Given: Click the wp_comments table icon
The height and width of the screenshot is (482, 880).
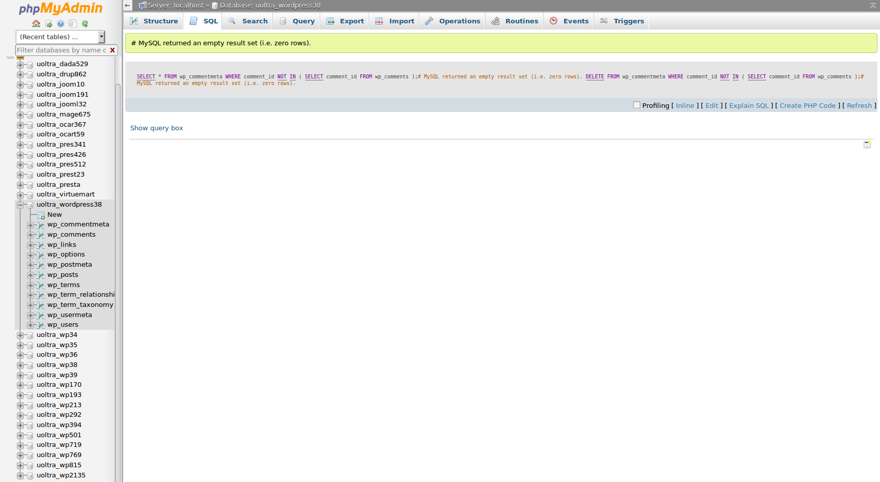Looking at the screenshot, I should [41, 235].
